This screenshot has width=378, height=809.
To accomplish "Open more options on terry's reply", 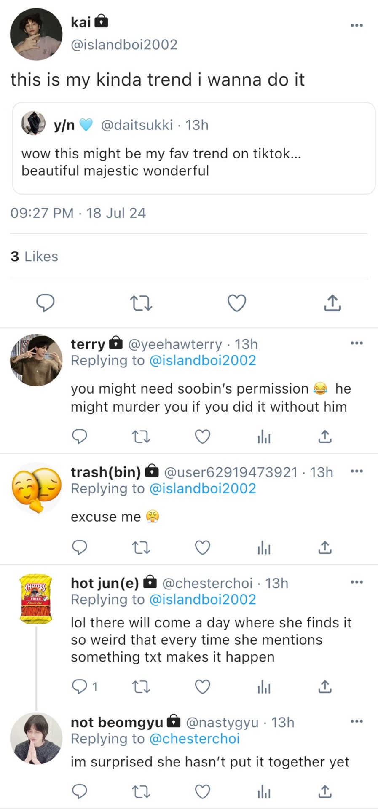I will (357, 343).
